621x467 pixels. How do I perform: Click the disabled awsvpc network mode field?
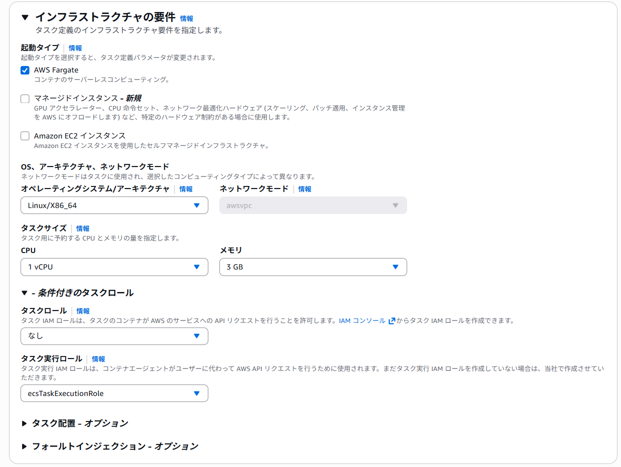[x=313, y=205]
